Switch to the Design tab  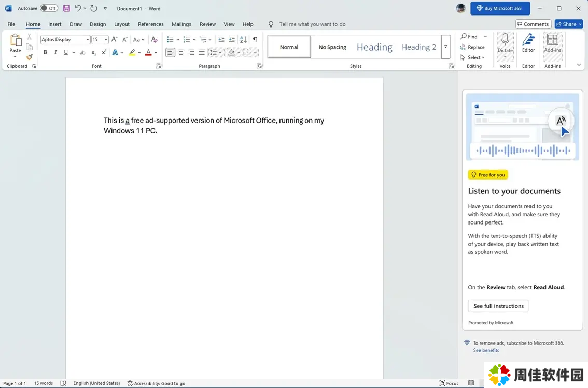pos(98,24)
